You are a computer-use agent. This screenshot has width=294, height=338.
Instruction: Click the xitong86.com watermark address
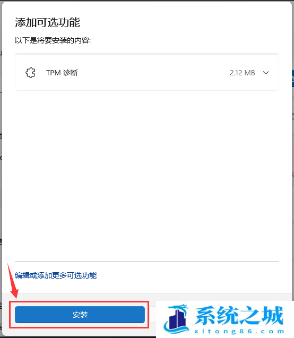pyautogui.click(x=239, y=331)
